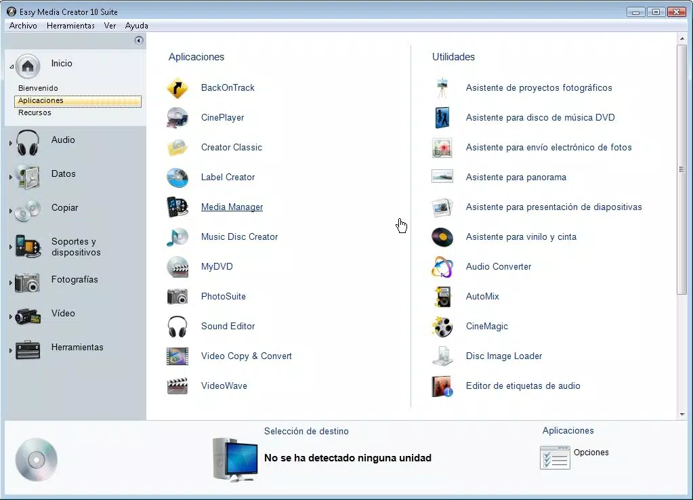Expand the Herramientas sidebar category arrow
Image resolution: width=693 pixels, height=500 pixels.
11,350
